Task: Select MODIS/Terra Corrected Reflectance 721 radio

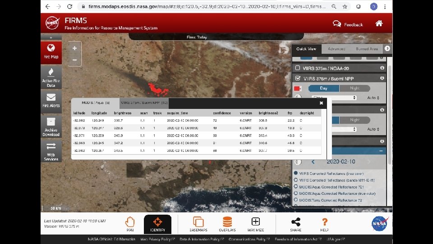Action: (x=296, y=200)
